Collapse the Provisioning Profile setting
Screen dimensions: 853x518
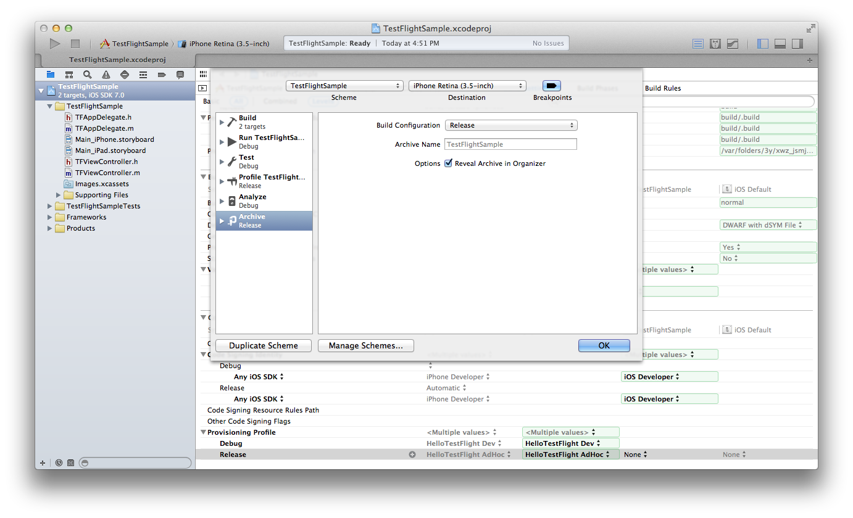(203, 432)
